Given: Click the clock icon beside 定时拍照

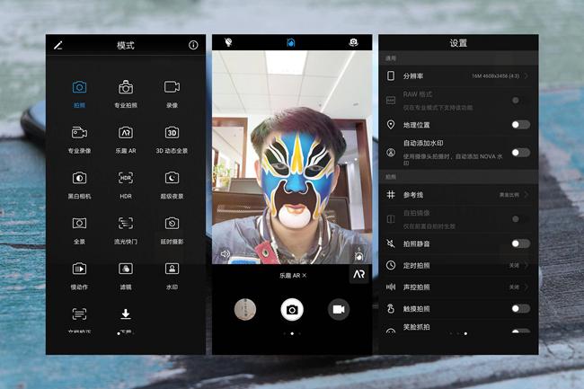Looking at the screenshot, I should click(391, 265).
